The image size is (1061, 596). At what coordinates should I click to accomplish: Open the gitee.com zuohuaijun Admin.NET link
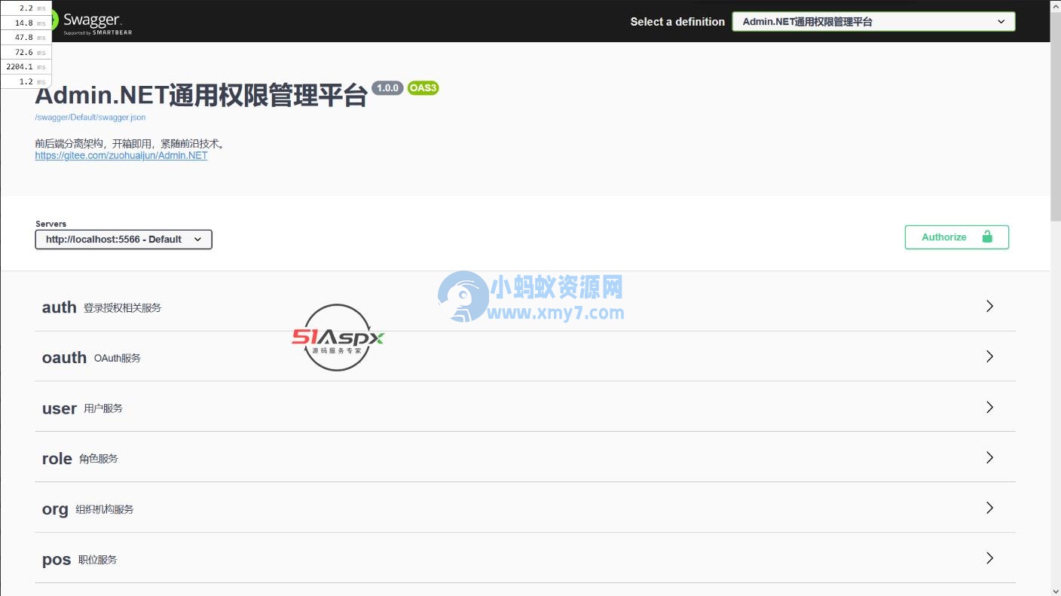click(121, 156)
